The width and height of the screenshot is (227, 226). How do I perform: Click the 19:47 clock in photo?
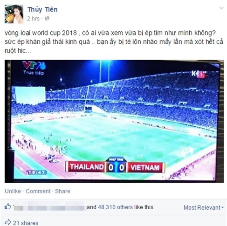pos(36,172)
